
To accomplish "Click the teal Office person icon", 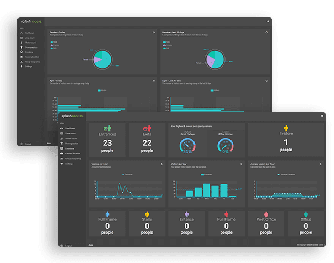I will (x=306, y=214).
